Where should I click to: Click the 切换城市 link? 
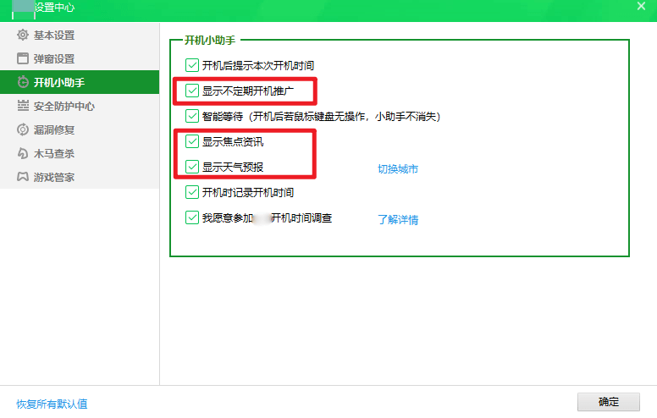pos(398,168)
